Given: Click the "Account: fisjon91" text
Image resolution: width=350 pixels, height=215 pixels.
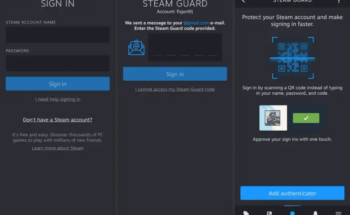Looking at the screenshot, I should tap(175, 12).
